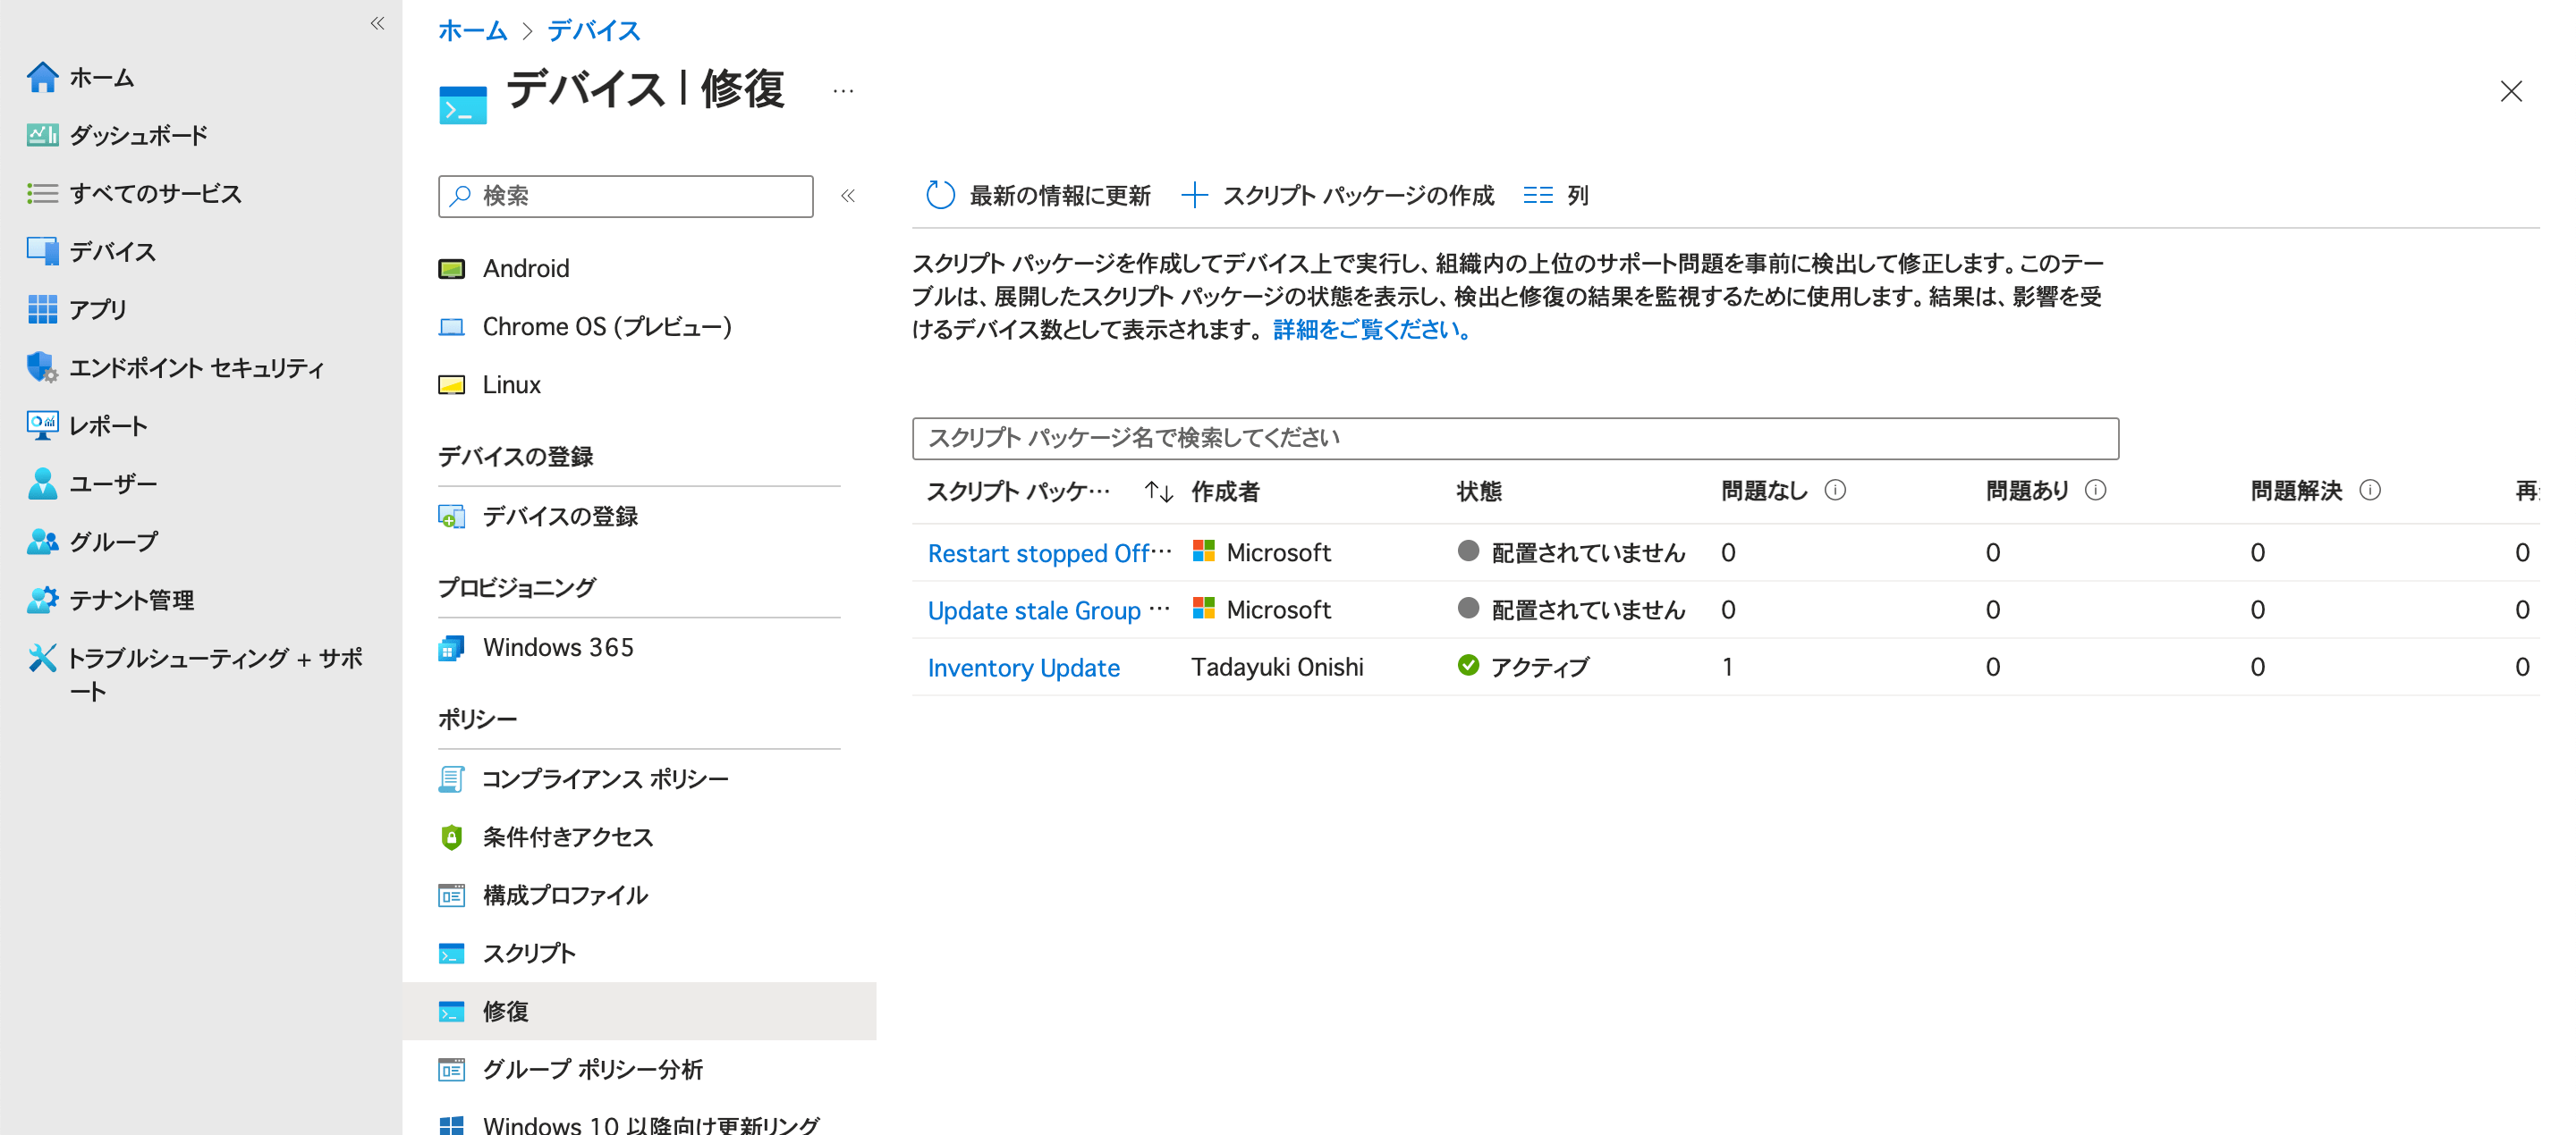Click info icon next to 問題あり

click(x=2095, y=490)
